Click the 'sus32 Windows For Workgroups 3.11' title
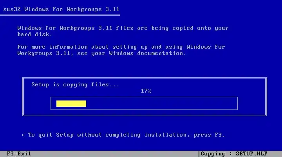Image resolution: width=282 pixels, height=157 pixels. (x=61, y=9)
